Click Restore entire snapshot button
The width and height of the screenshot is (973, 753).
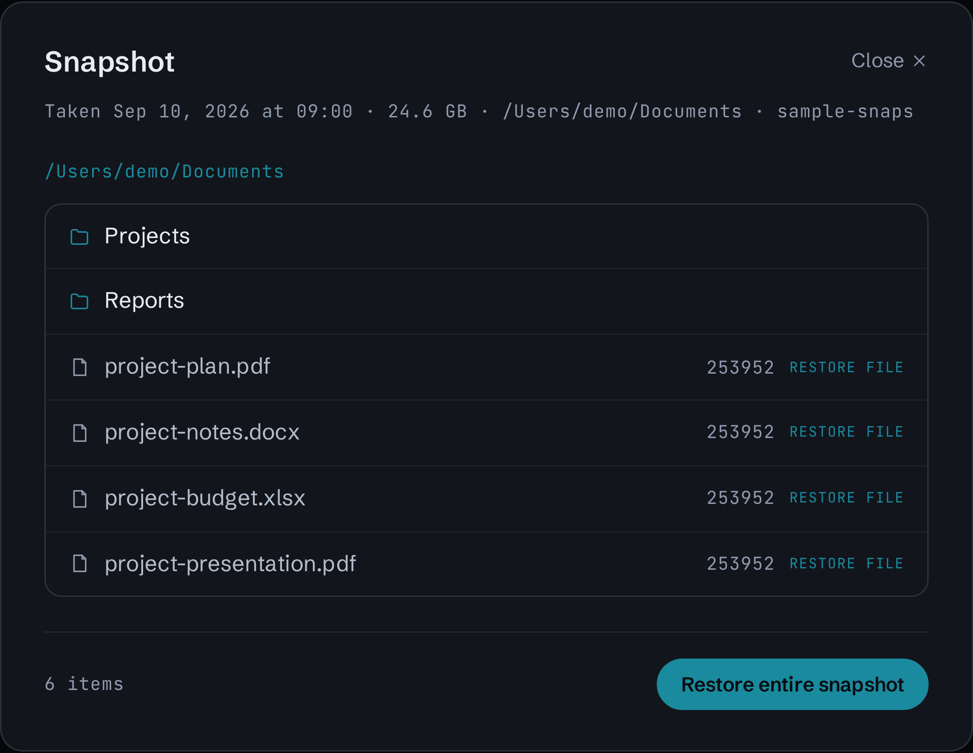[792, 684]
